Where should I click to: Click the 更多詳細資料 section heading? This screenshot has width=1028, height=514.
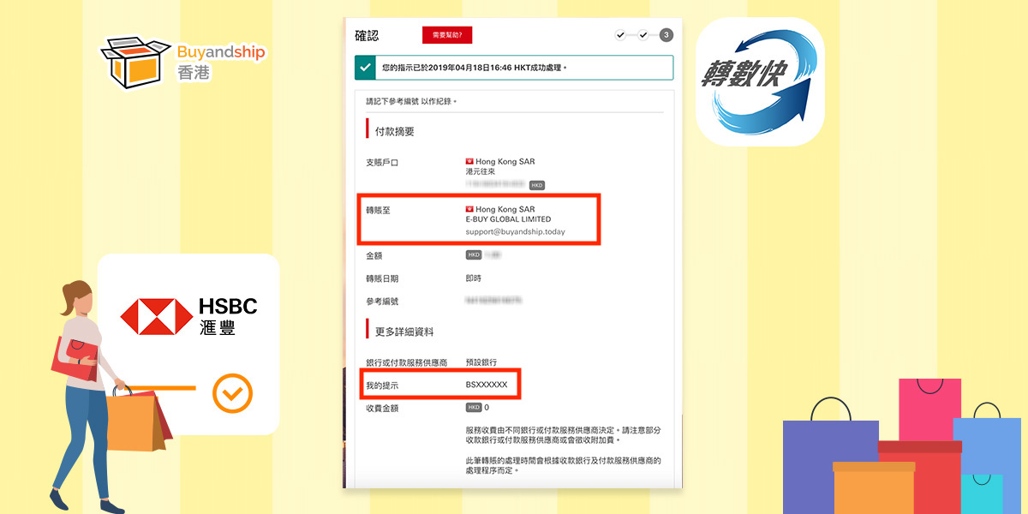point(404,331)
